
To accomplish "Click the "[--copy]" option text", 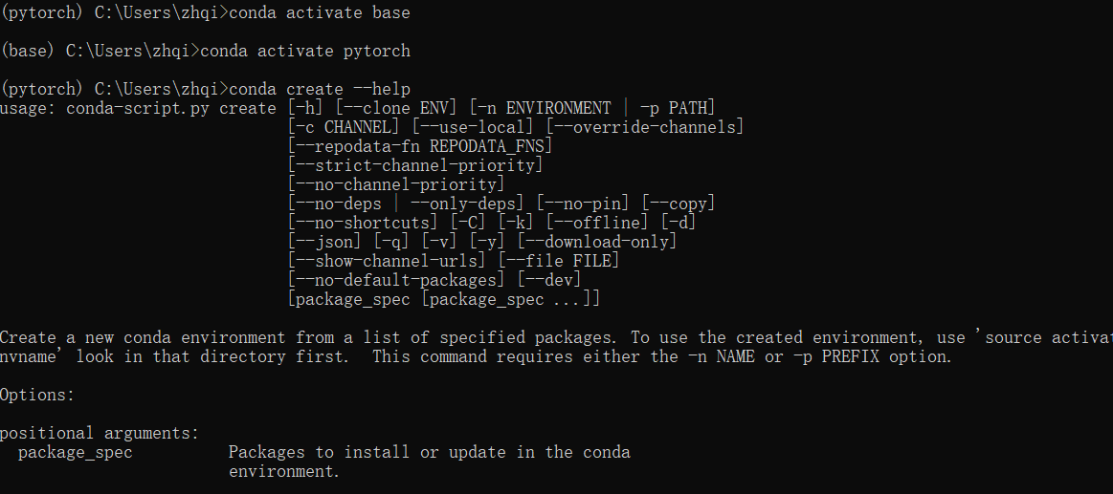I will pyautogui.click(x=678, y=204).
